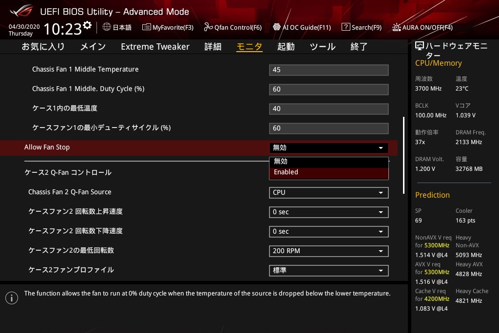Viewport: 499px width, 333px height.
Task: Click 4200MHz Cache V req value
Action: pyautogui.click(x=437, y=298)
